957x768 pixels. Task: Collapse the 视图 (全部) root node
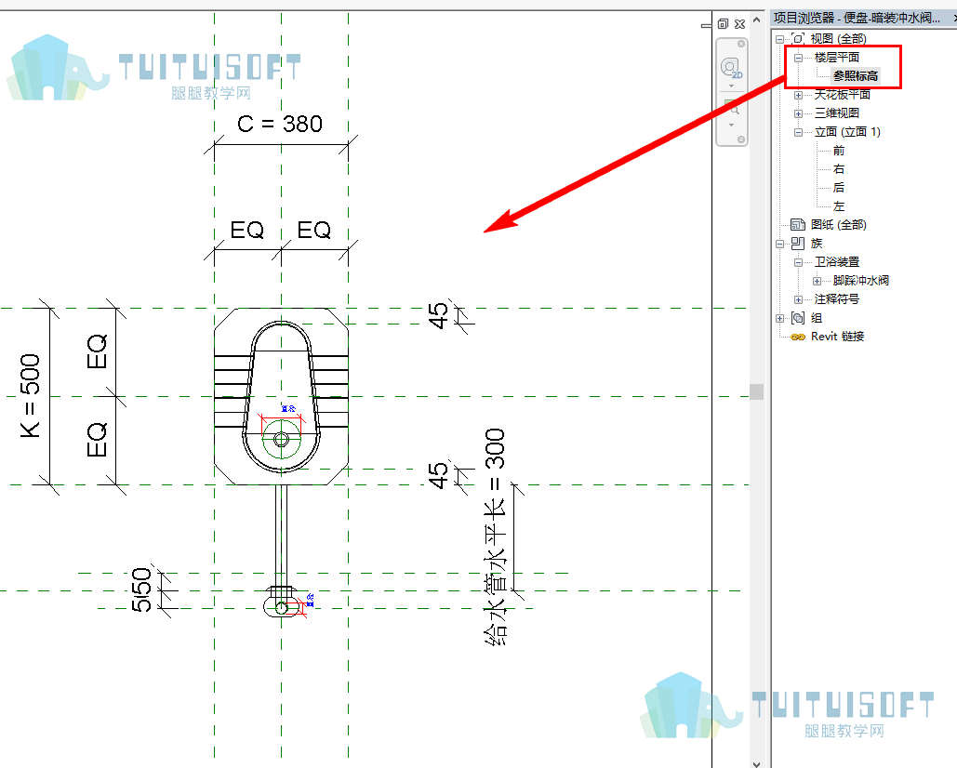pos(780,39)
